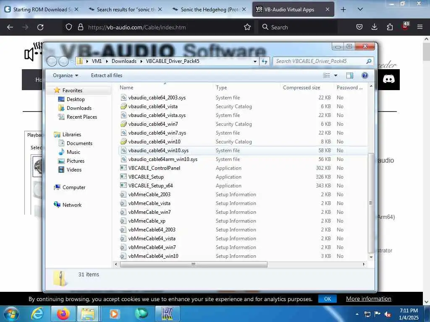
Task: Launch Internet Explorer from taskbar
Action: pyautogui.click(x=37, y=314)
